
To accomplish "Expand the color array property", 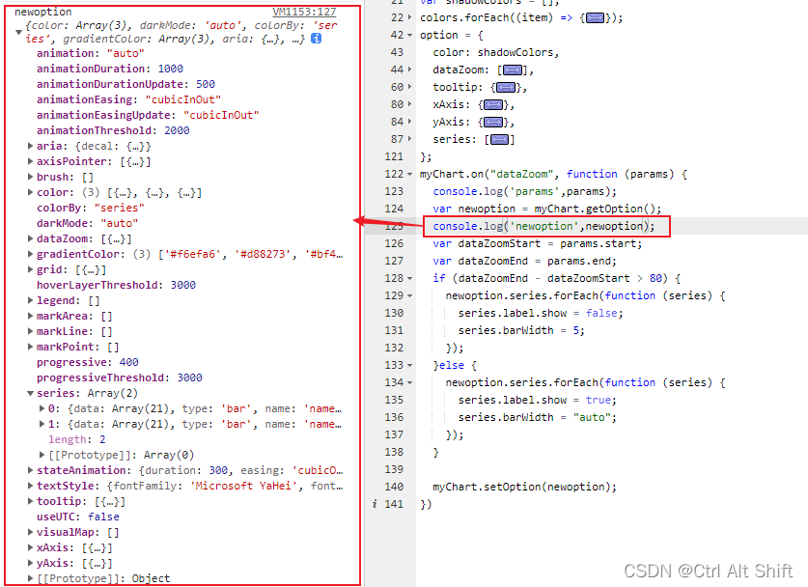I will tap(30, 192).
